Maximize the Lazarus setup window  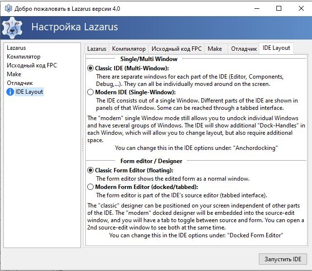click(279, 9)
